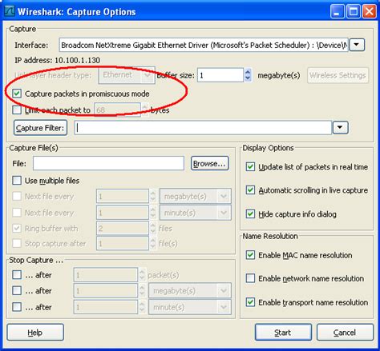Image resolution: width=380 pixels, height=351 pixels.
Task: Toggle Capture packets in promiscuous mode
Action: click(x=17, y=94)
